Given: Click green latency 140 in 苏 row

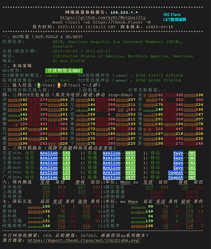Looking at the screenshot, I should tap(159, 110).
